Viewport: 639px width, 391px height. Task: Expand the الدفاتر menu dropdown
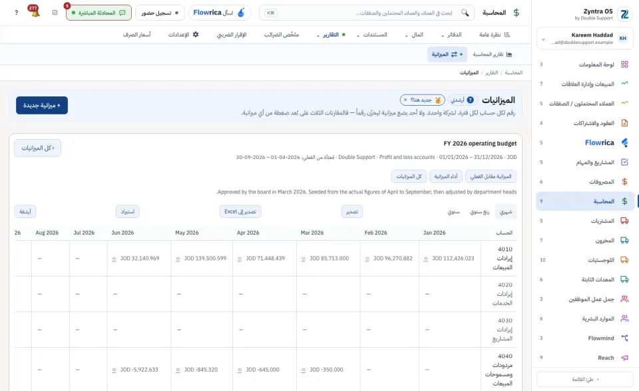[451, 35]
